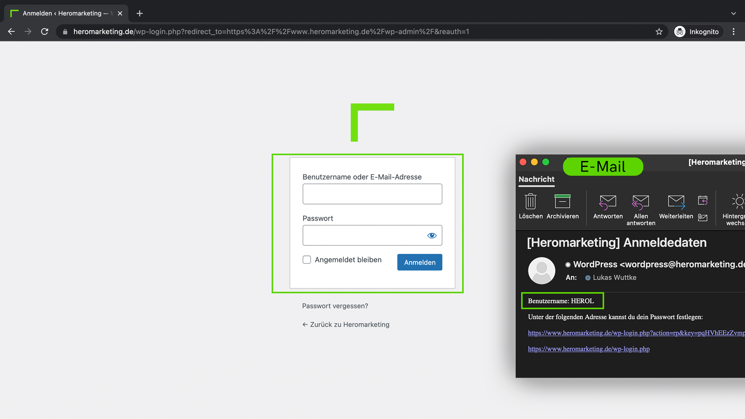Focus the Passwort input field
The height and width of the screenshot is (419, 745).
point(372,235)
